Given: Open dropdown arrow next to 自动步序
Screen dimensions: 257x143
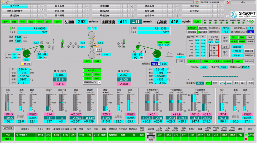Looking at the screenshot, I should (177, 15).
